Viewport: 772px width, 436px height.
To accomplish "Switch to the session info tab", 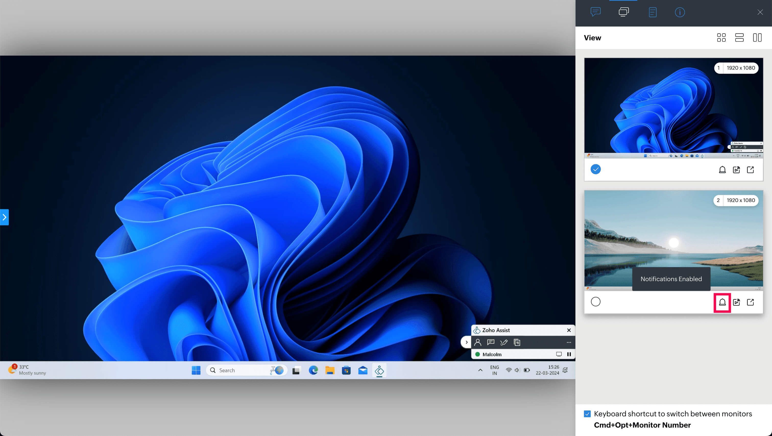I will click(x=679, y=12).
